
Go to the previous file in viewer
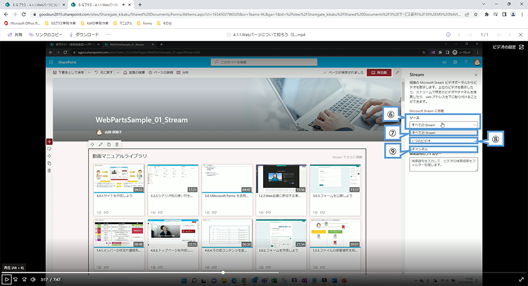coord(470,35)
